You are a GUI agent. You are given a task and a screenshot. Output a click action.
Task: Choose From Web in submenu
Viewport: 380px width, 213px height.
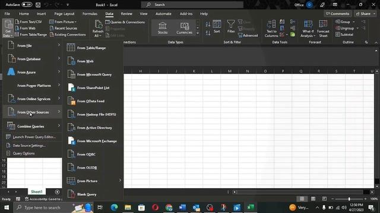click(x=93, y=61)
